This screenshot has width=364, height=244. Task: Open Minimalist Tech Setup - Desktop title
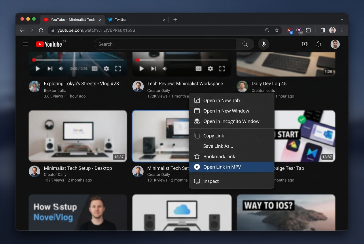(x=78, y=168)
